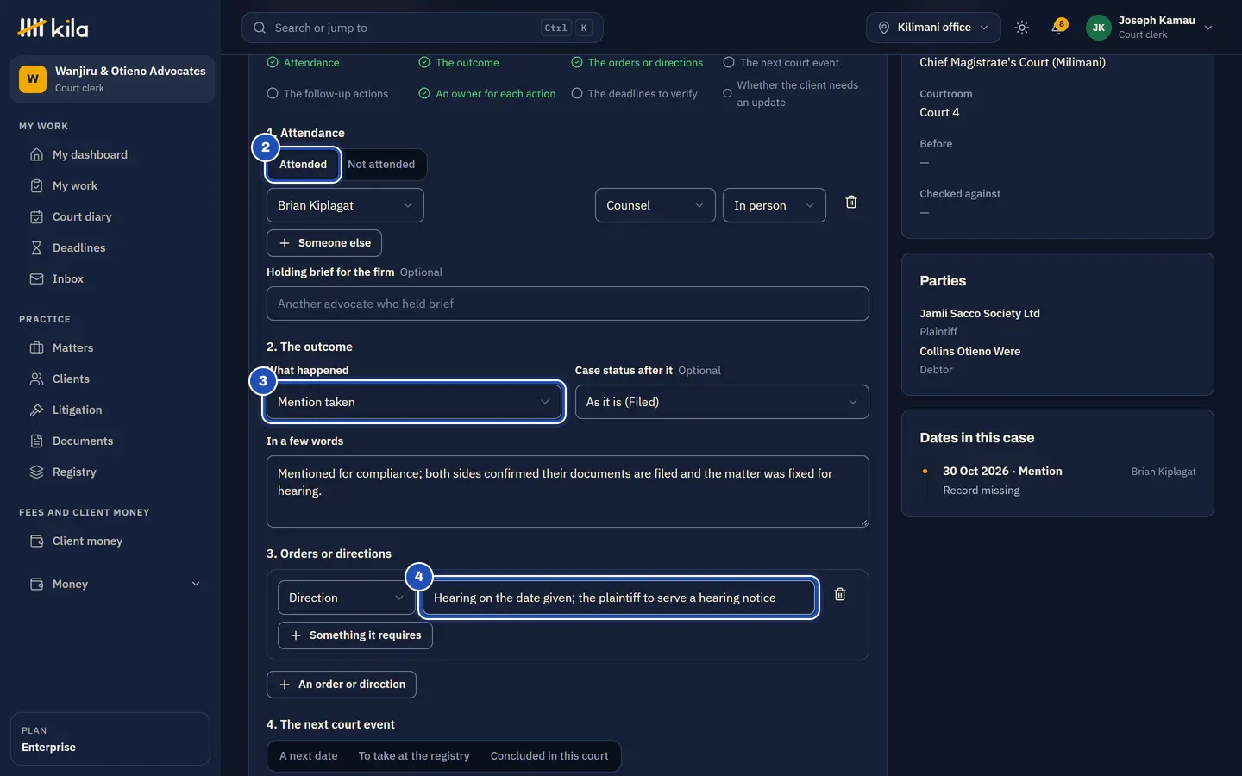Open Deadlines page
1242x776 pixels.
click(x=110, y=247)
